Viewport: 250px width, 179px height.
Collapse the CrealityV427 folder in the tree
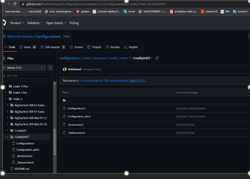click(7, 137)
